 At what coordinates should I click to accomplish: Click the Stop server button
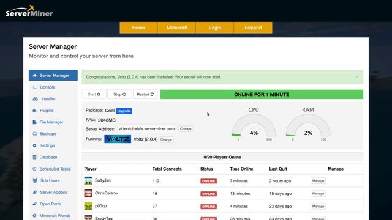[119, 94]
